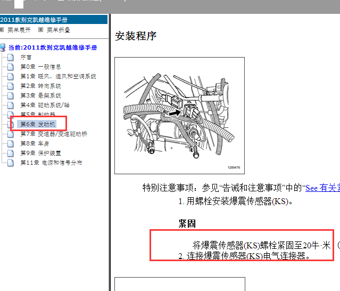Open 第1章 暖风、通风和空调系统

pos(59,76)
